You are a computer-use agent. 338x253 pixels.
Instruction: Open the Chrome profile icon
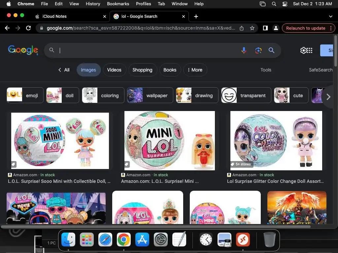coord(276,28)
